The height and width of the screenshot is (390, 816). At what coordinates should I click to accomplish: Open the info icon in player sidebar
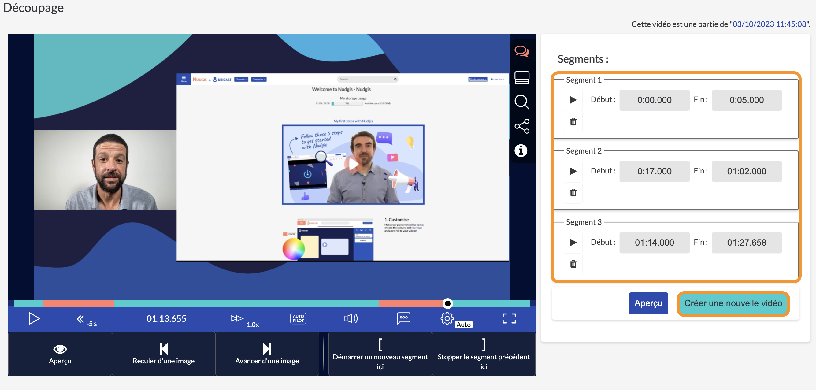click(521, 150)
